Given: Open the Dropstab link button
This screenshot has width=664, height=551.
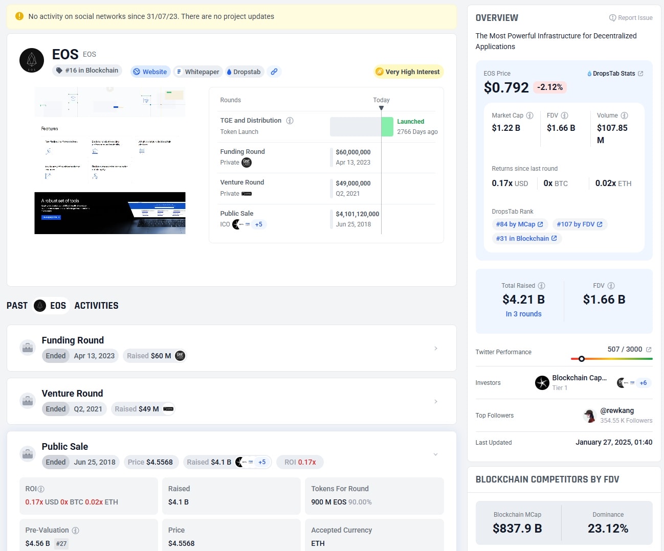Looking at the screenshot, I should coord(244,72).
